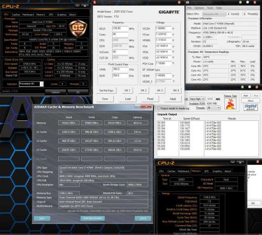Screen dimensions: 262x235
Task: Select SPD tab in bottom CPU-Z window
Action: click(x=206, y=171)
